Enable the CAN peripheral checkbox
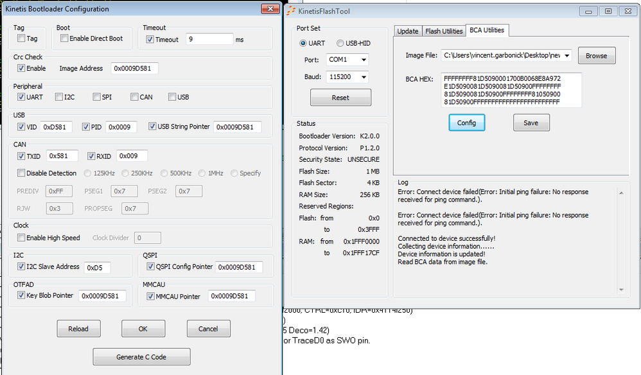641x375 pixels. tap(134, 97)
